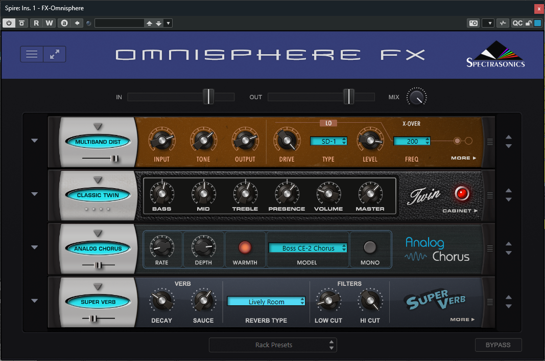Click the Write automation W button
The image size is (545, 361).
click(x=49, y=23)
